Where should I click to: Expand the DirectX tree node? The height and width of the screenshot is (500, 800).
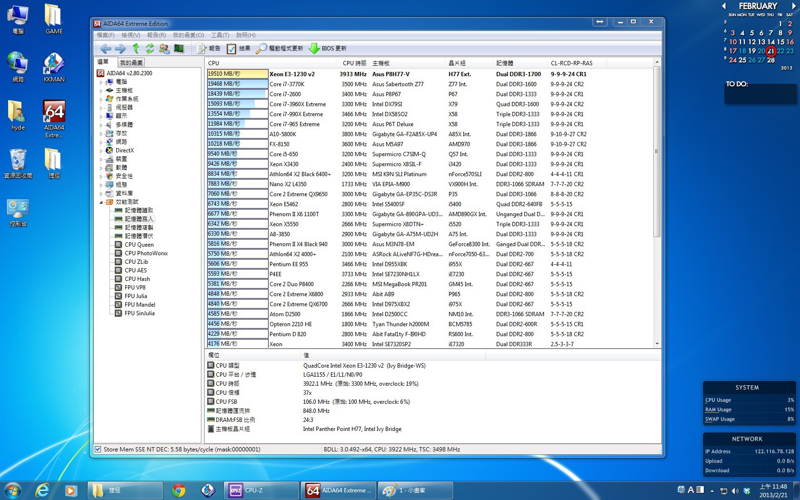[x=101, y=151]
